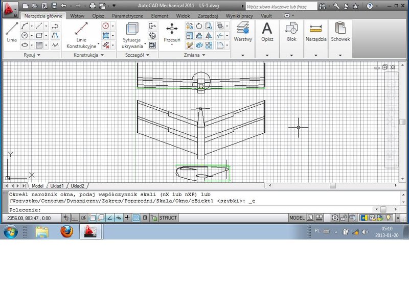
Task: Toggle the MODEL space button
Action: coord(297,218)
